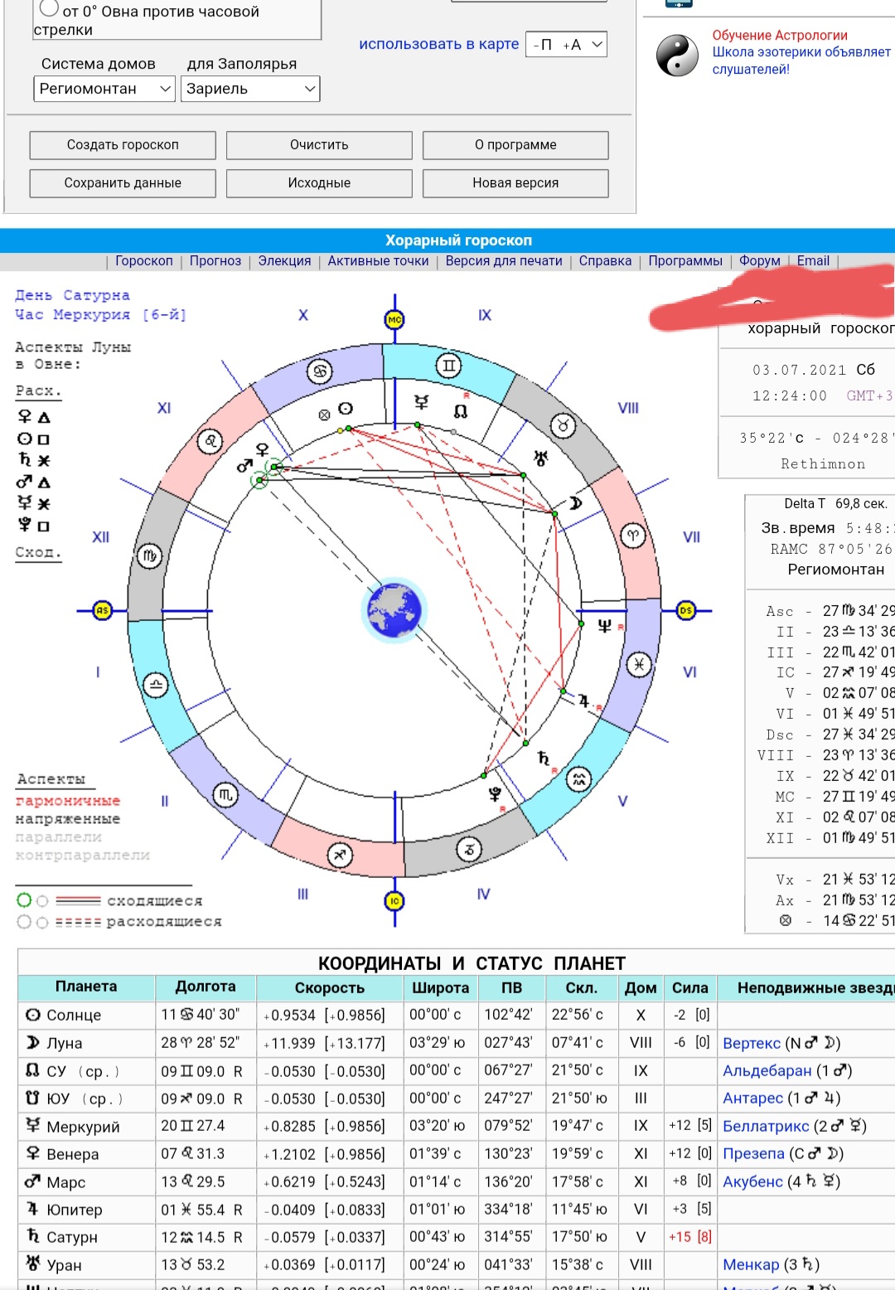Click the Saturn glyph inside the chart
This screenshot has height=1290, width=895.
tap(543, 758)
